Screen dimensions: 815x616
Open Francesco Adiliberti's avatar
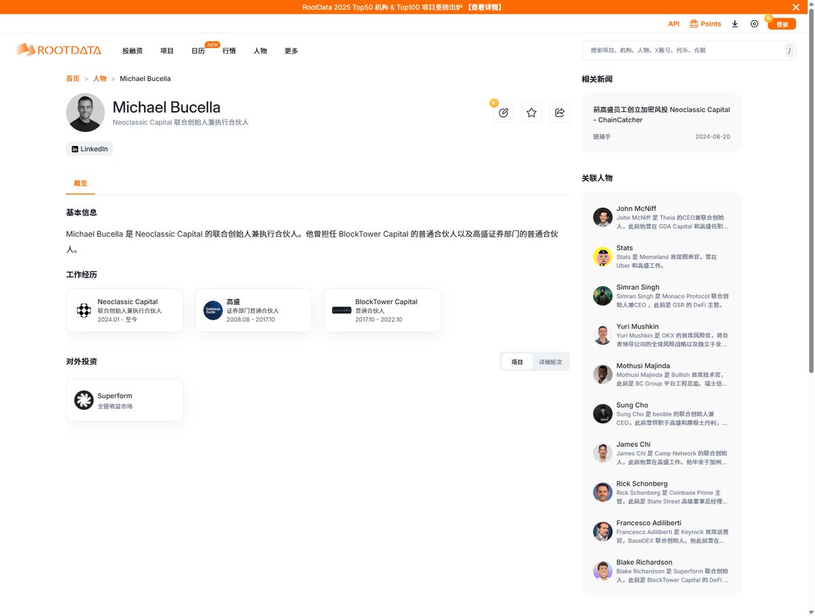[x=602, y=532]
